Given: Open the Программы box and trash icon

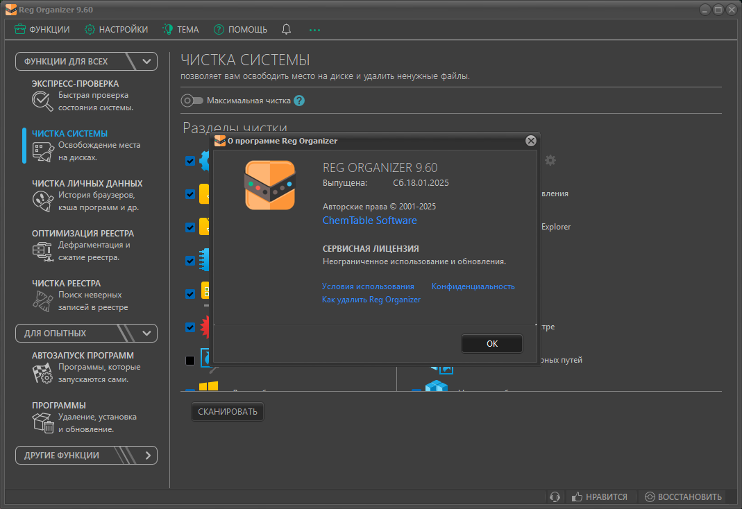Looking at the screenshot, I should tap(43, 423).
